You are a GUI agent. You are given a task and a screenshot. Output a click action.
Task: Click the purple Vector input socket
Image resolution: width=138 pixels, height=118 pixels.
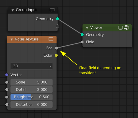(7, 75)
